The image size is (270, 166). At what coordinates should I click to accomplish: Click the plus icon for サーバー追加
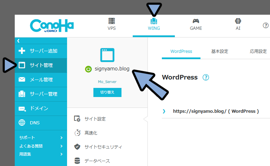tap(22, 51)
